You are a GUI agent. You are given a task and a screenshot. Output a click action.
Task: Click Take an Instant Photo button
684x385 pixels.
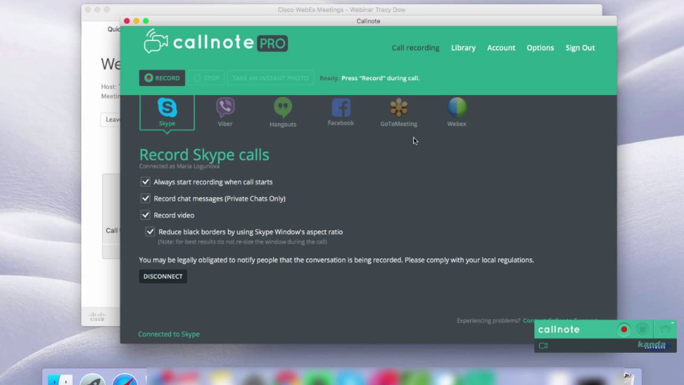click(270, 78)
